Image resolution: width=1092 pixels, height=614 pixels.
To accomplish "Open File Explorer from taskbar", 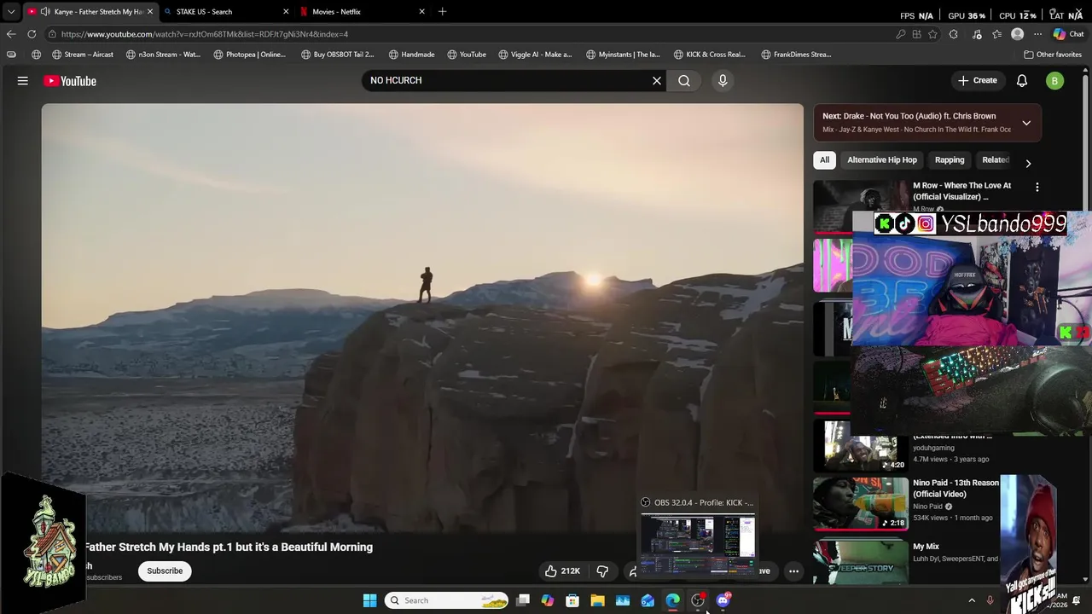I will (x=597, y=600).
